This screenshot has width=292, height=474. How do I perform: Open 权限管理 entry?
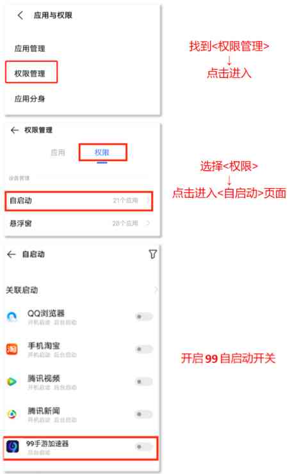(30, 74)
